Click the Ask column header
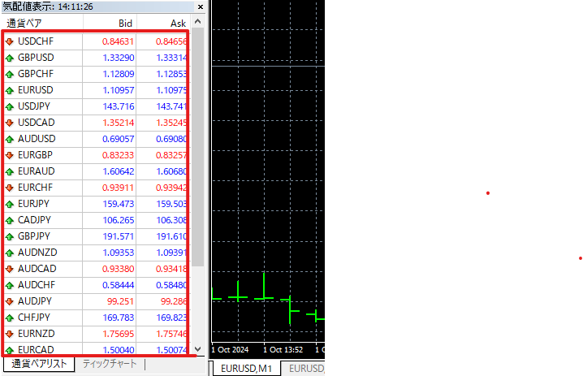Image resolution: width=583 pixels, height=376 pixels. [178, 23]
